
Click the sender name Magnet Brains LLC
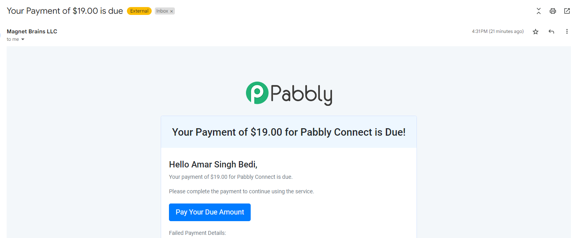(32, 31)
